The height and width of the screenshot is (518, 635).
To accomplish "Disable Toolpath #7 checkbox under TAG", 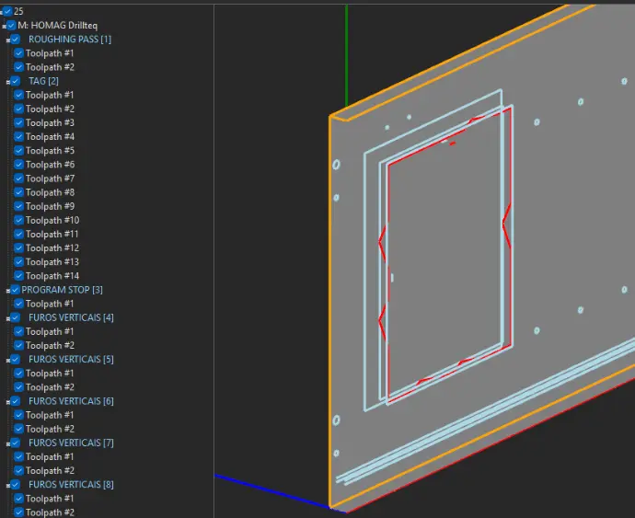I will 18,178.
